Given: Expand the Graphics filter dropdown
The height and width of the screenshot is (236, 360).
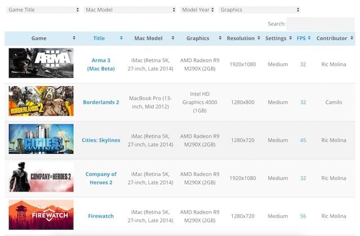Looking at the screenshot, I should click(259, 10).
